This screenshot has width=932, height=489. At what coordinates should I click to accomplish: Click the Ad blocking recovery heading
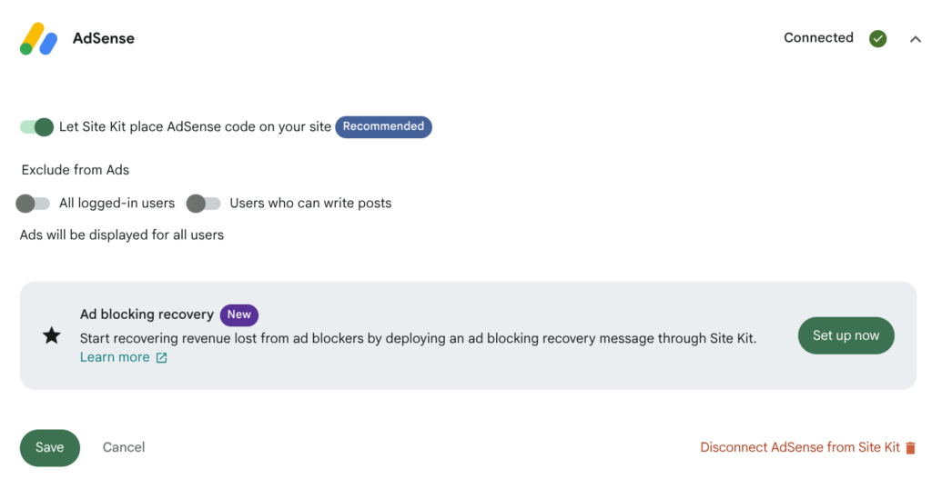pyautogui.click(x=147, y=314)
